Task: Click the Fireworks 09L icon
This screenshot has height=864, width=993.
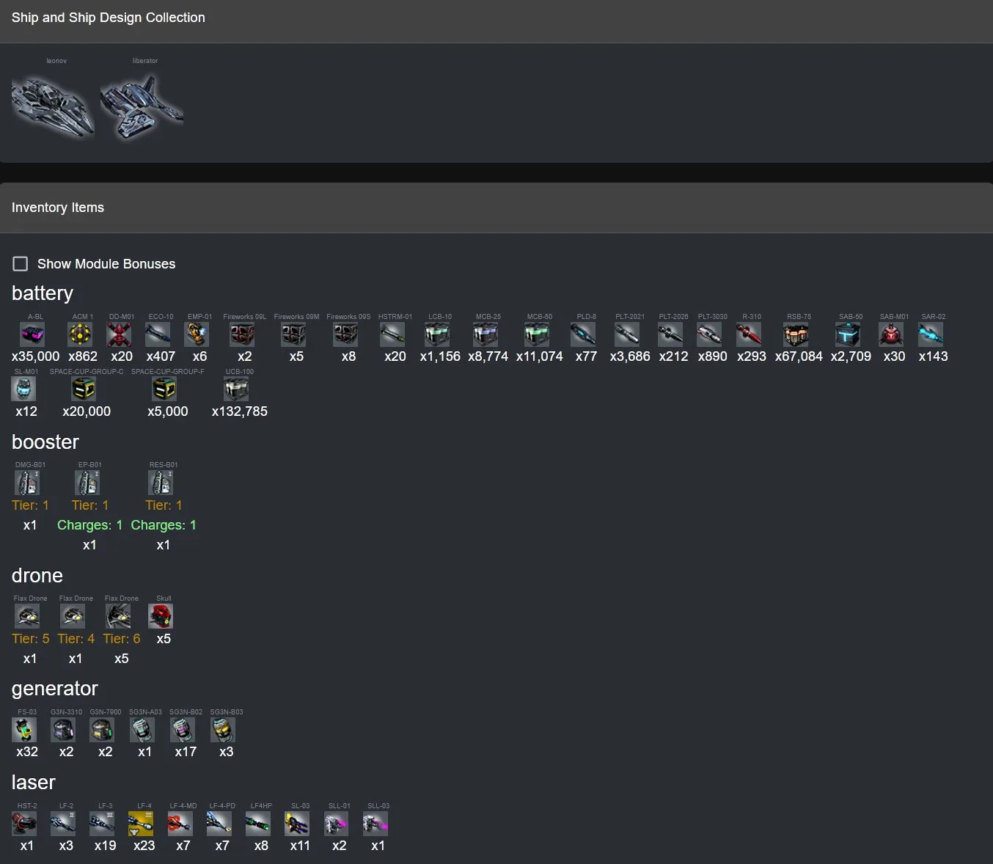Action: click(x=242, y=334)
